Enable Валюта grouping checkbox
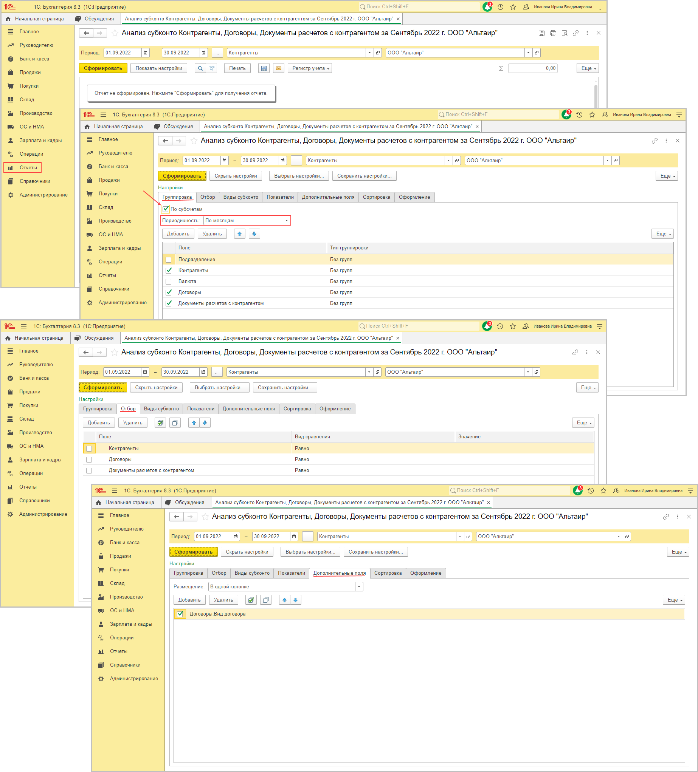The width and height of the screenshot is (698, 772). 169,282
